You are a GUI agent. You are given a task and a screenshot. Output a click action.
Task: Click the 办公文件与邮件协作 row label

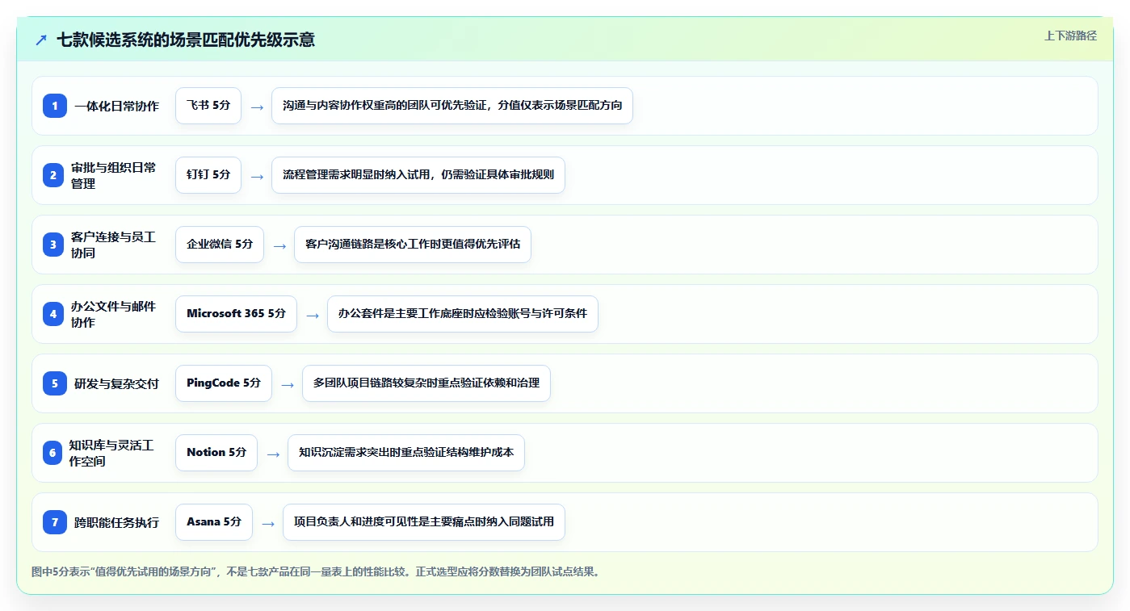[x=114, y=314]
